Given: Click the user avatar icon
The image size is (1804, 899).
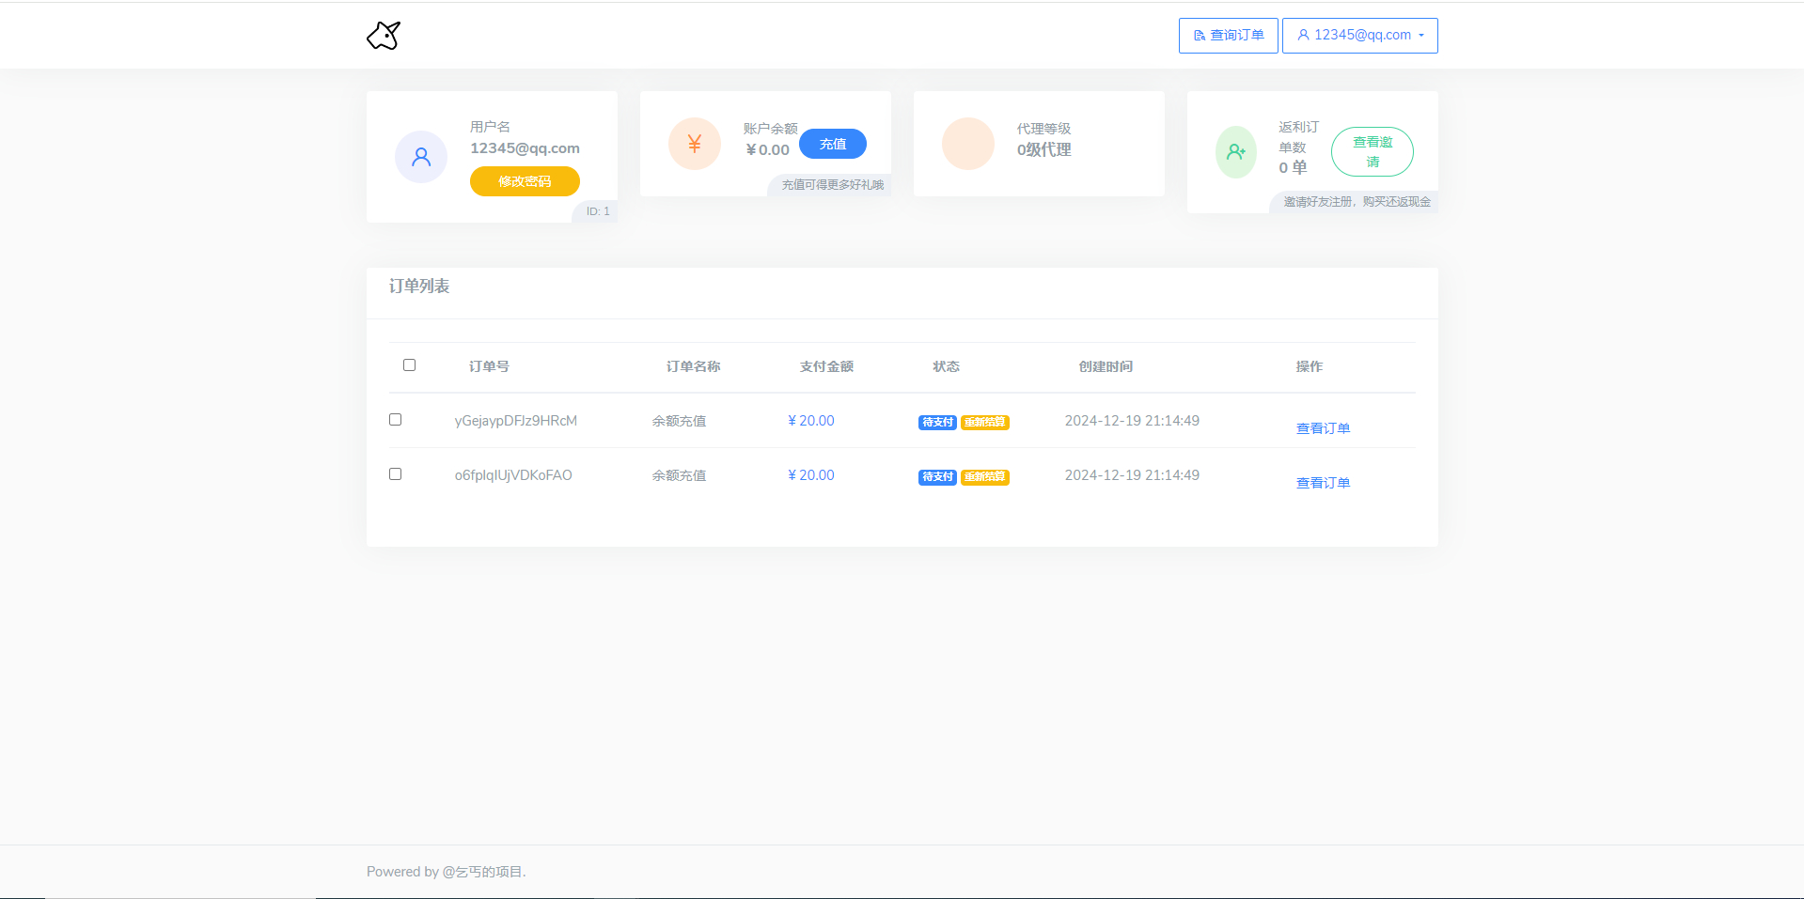Looking at the screenshot, I should pos(421,157).
